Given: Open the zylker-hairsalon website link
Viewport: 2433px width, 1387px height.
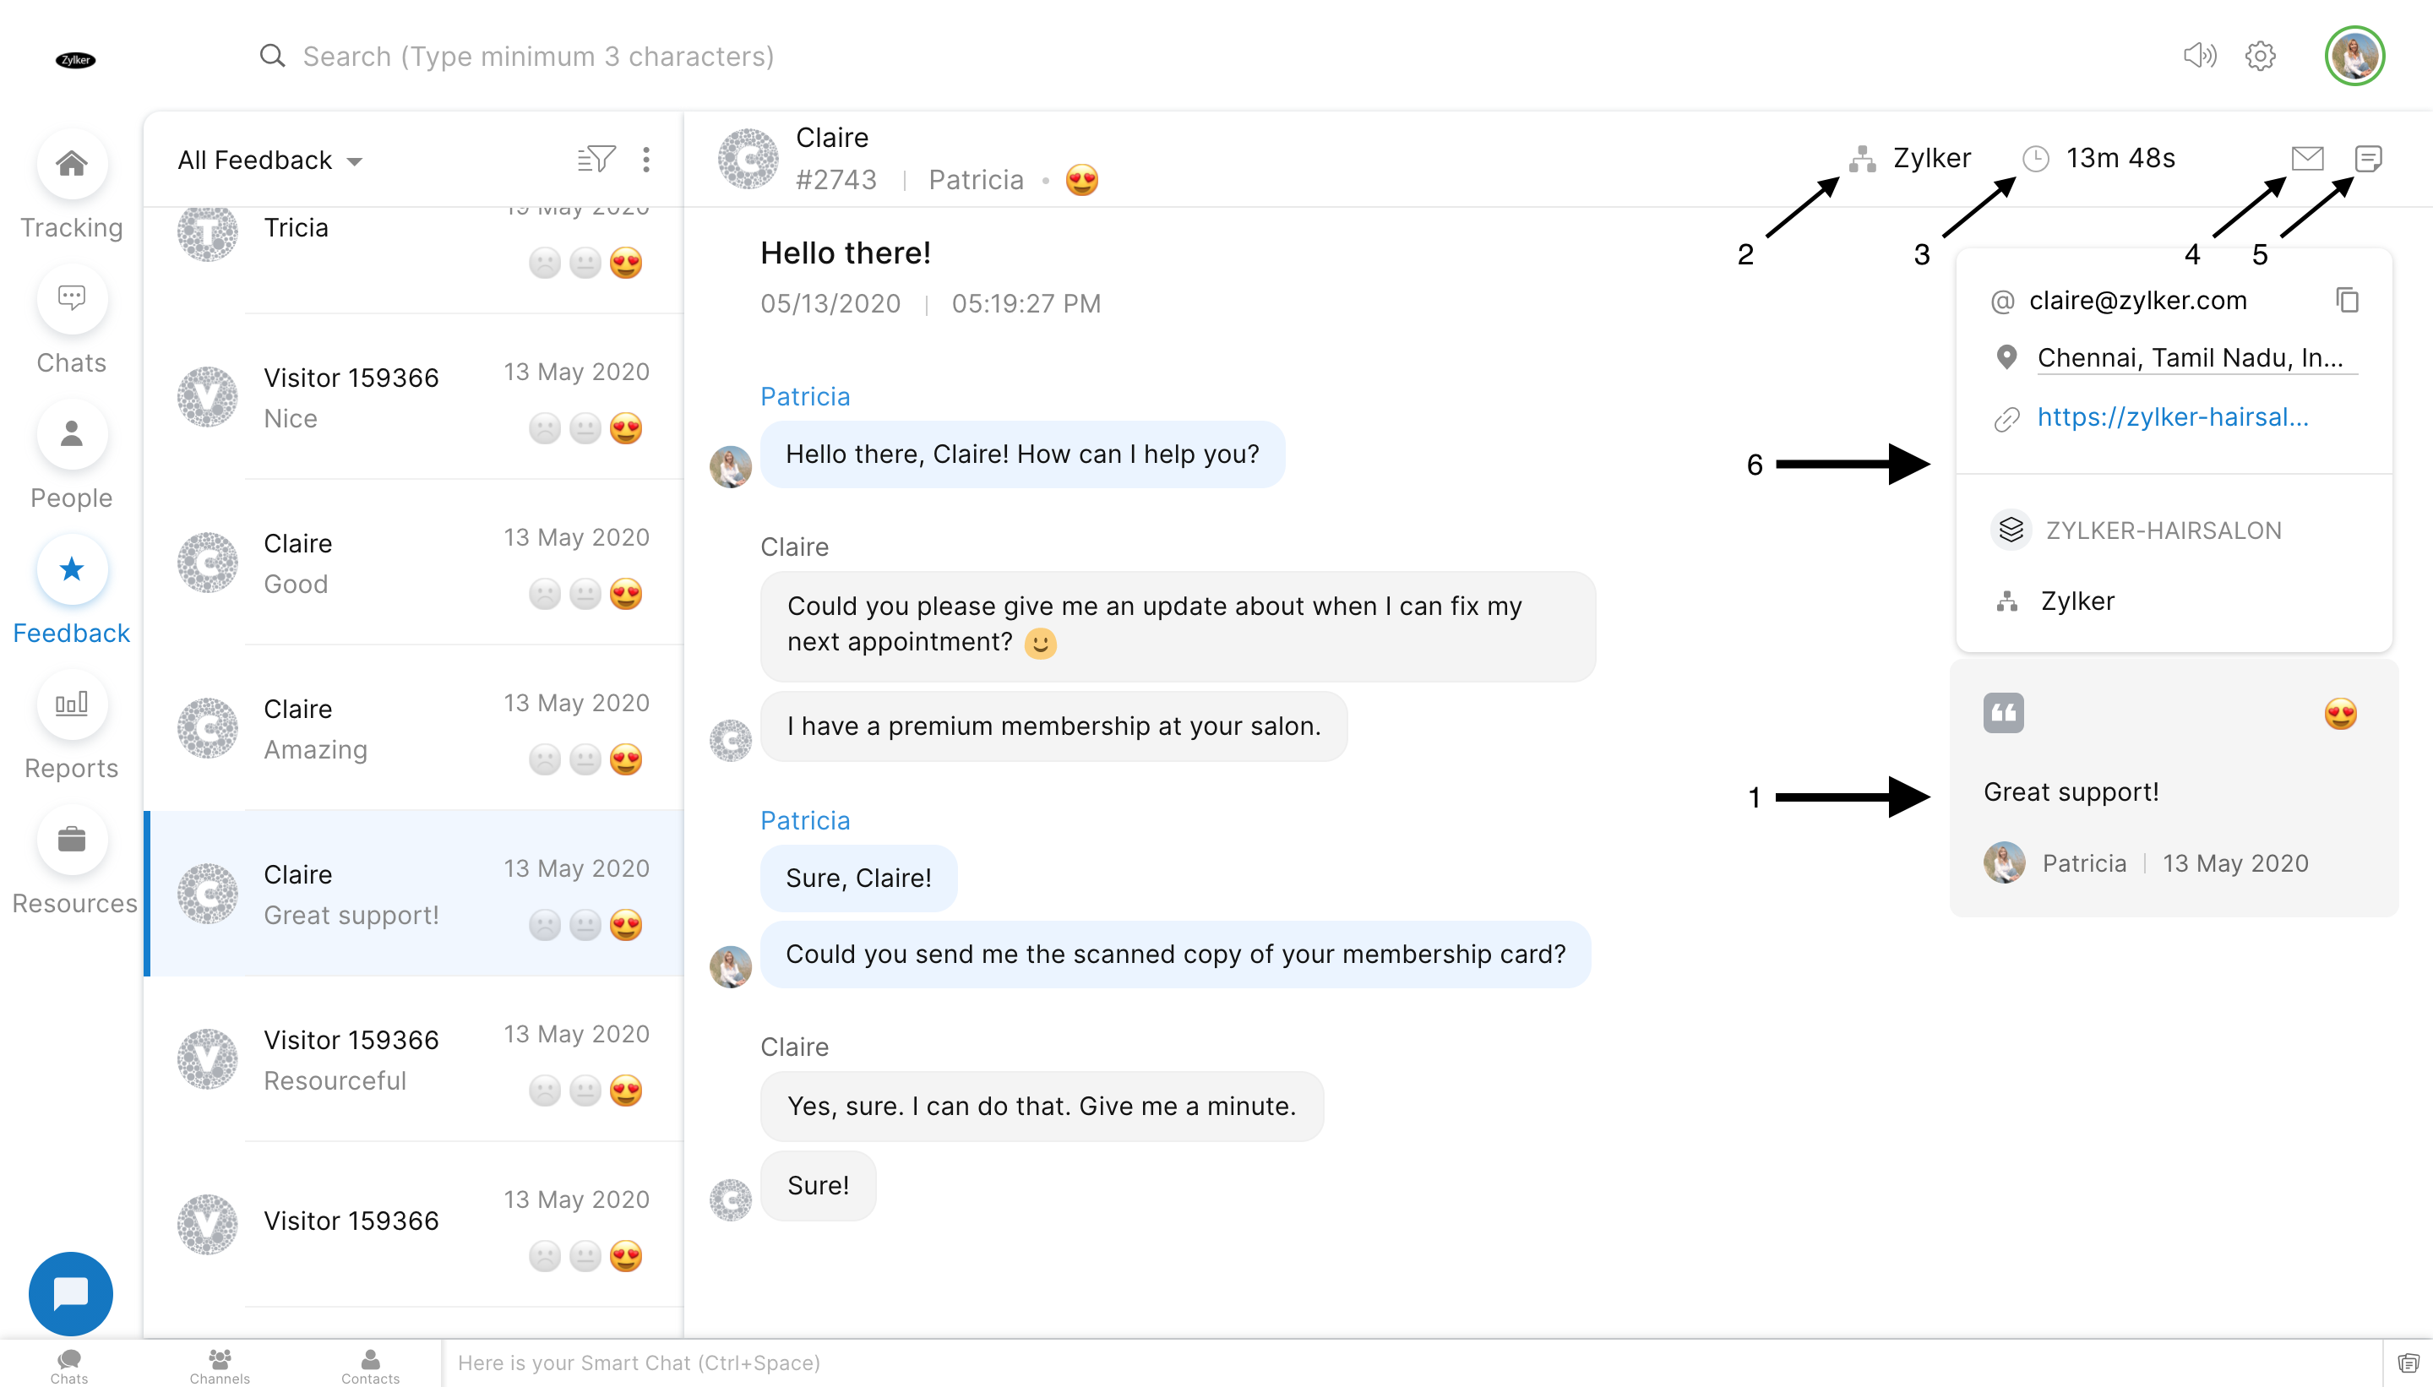Looking at the screenshot, I should pos(2172,417).
